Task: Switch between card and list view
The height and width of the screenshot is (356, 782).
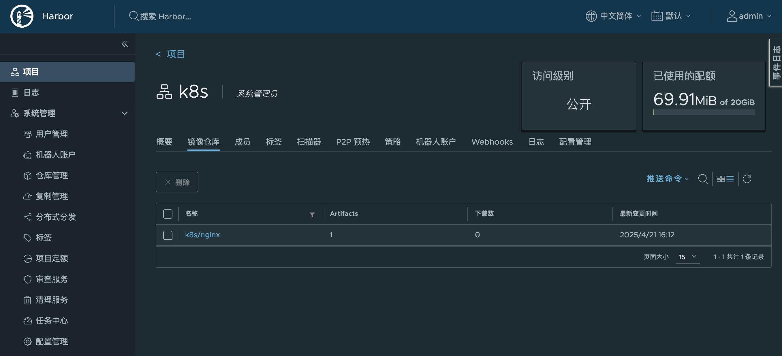Action: (x=725, y=179)
